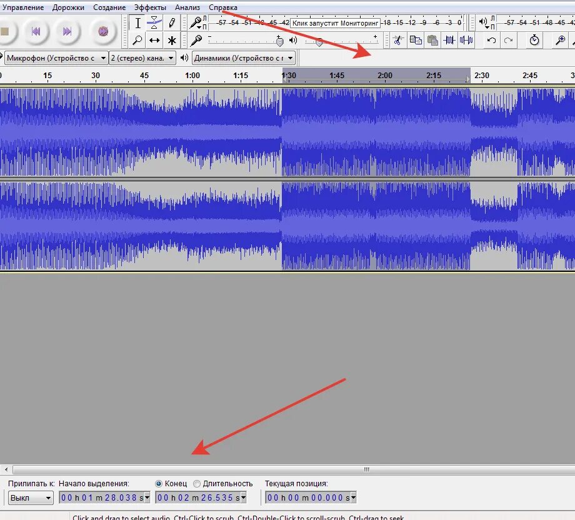Screen dimensions: 575x520
Task: Open the Анализ menu
Action: 187,7
